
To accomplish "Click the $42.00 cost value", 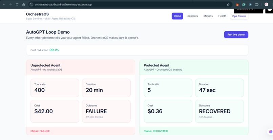I will click(43, 111).
